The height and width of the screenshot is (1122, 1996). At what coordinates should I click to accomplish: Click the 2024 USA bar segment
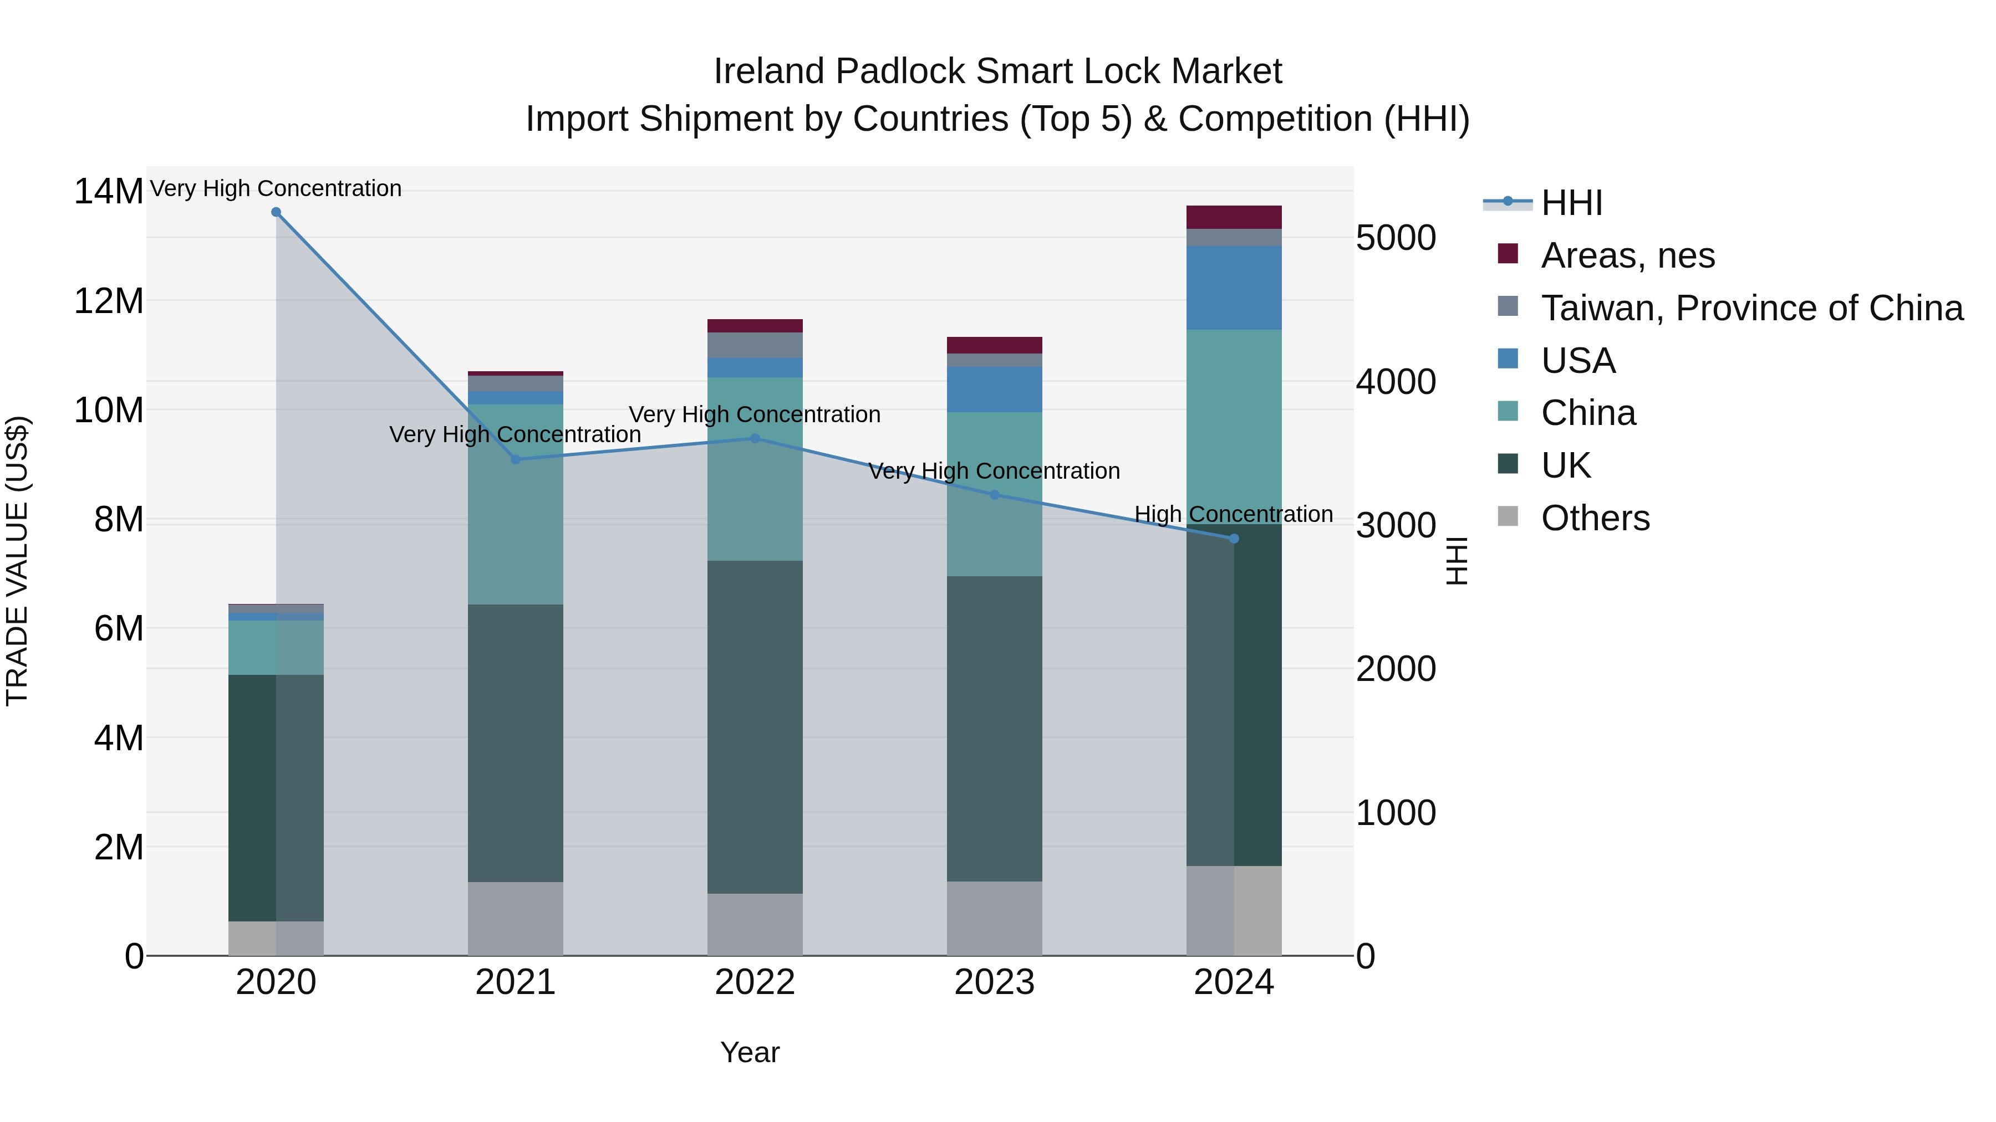[x=1234, y=288]
